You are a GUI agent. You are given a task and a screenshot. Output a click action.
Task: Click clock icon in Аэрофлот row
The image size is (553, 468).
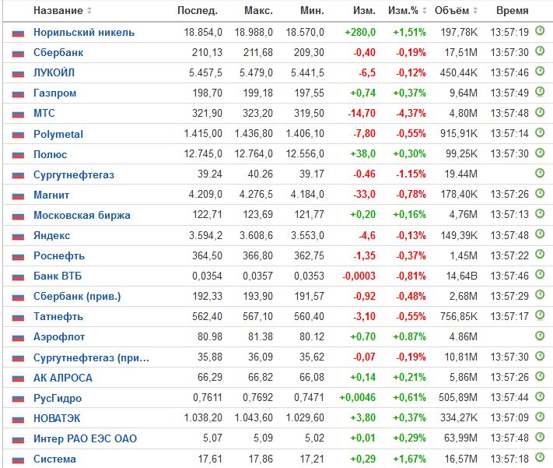point(540,335)
